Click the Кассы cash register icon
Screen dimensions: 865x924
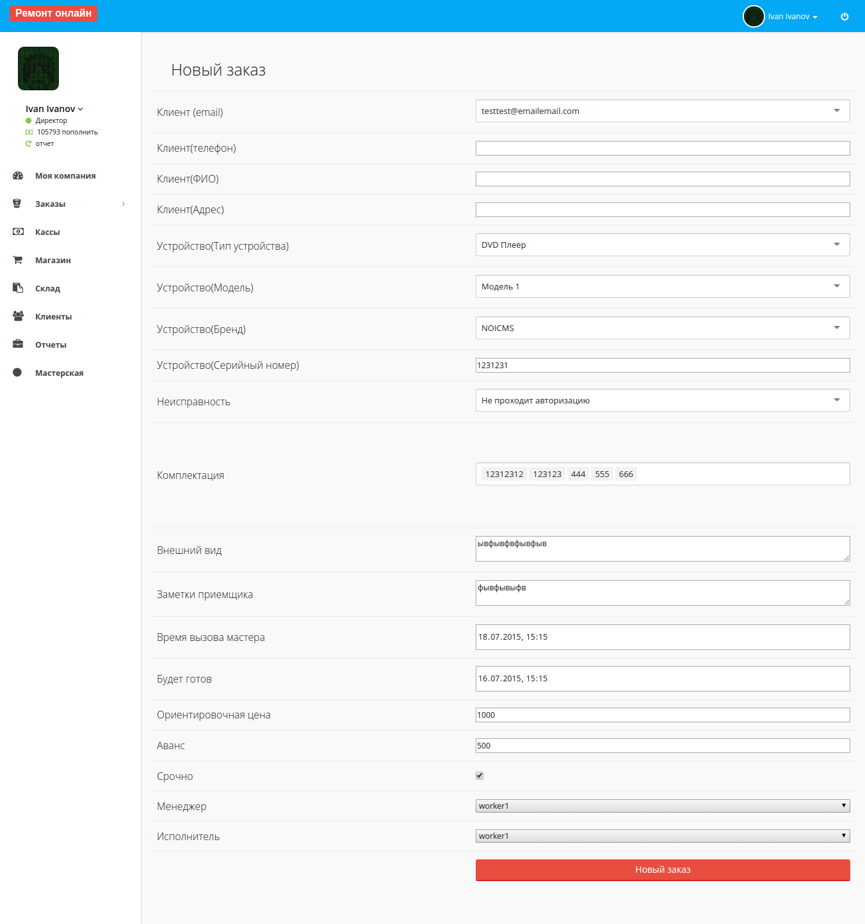point(18,232)
